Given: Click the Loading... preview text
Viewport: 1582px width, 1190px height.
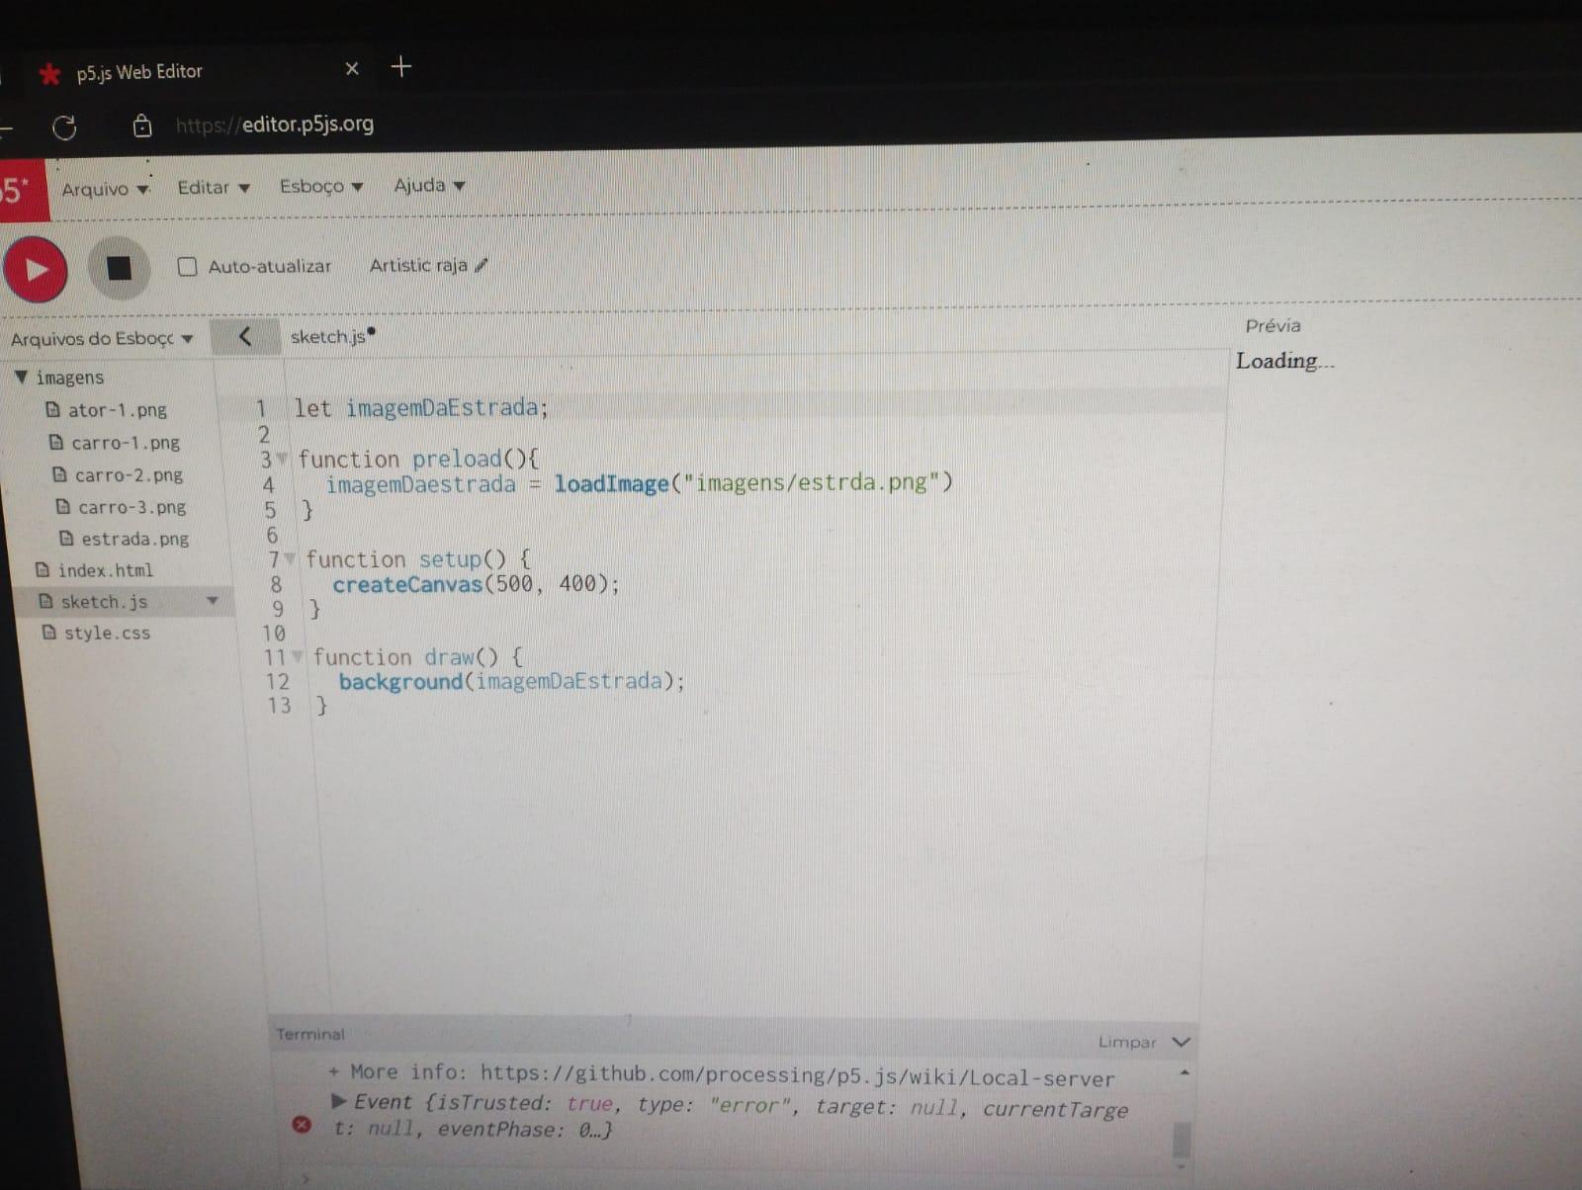Looking at the screenshot, I should (x=1284, y=361).
